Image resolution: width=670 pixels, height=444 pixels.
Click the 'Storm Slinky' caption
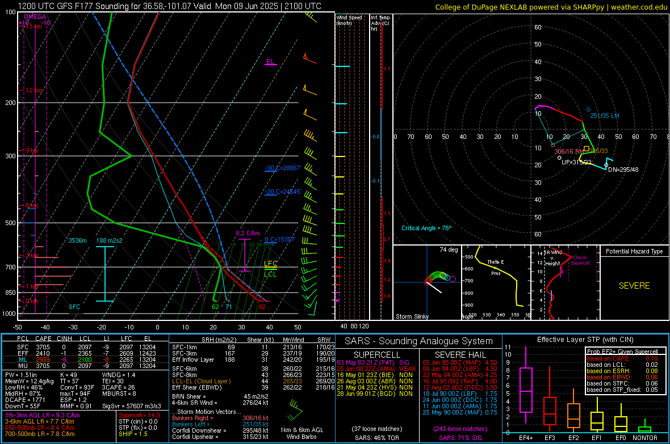click(x=412, y=316)
